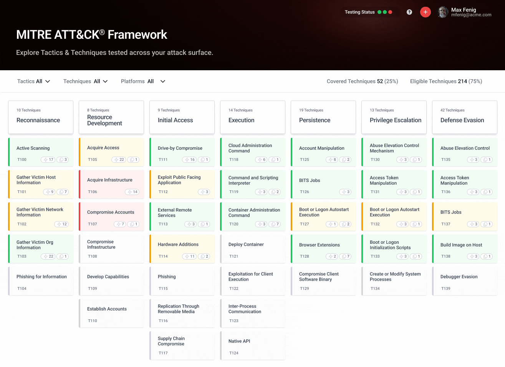Open the Techniques filter dropdown
The width and height of the screenshot is (505, 367).
coord(86,81)
